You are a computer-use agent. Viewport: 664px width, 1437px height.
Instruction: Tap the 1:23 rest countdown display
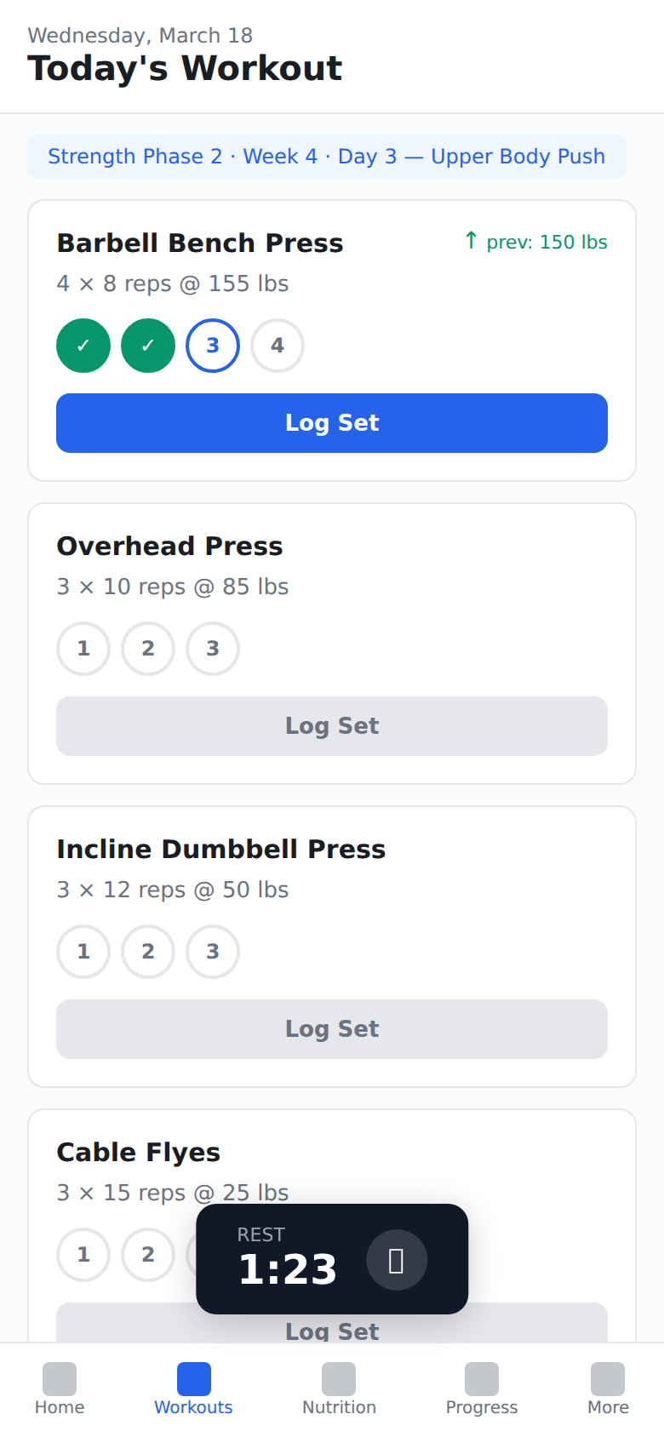point(289,1268)
